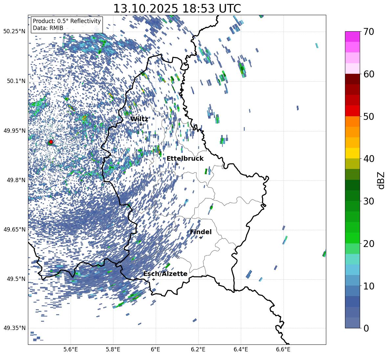
Task: Click the colorbar tick value 0
Action: 366,328
